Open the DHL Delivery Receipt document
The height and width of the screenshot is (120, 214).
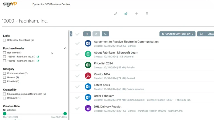tap(108, 107)
